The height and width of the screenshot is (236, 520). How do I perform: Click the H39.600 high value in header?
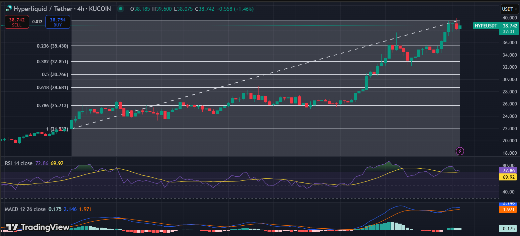pyautogui.click(x=163, y=9)
